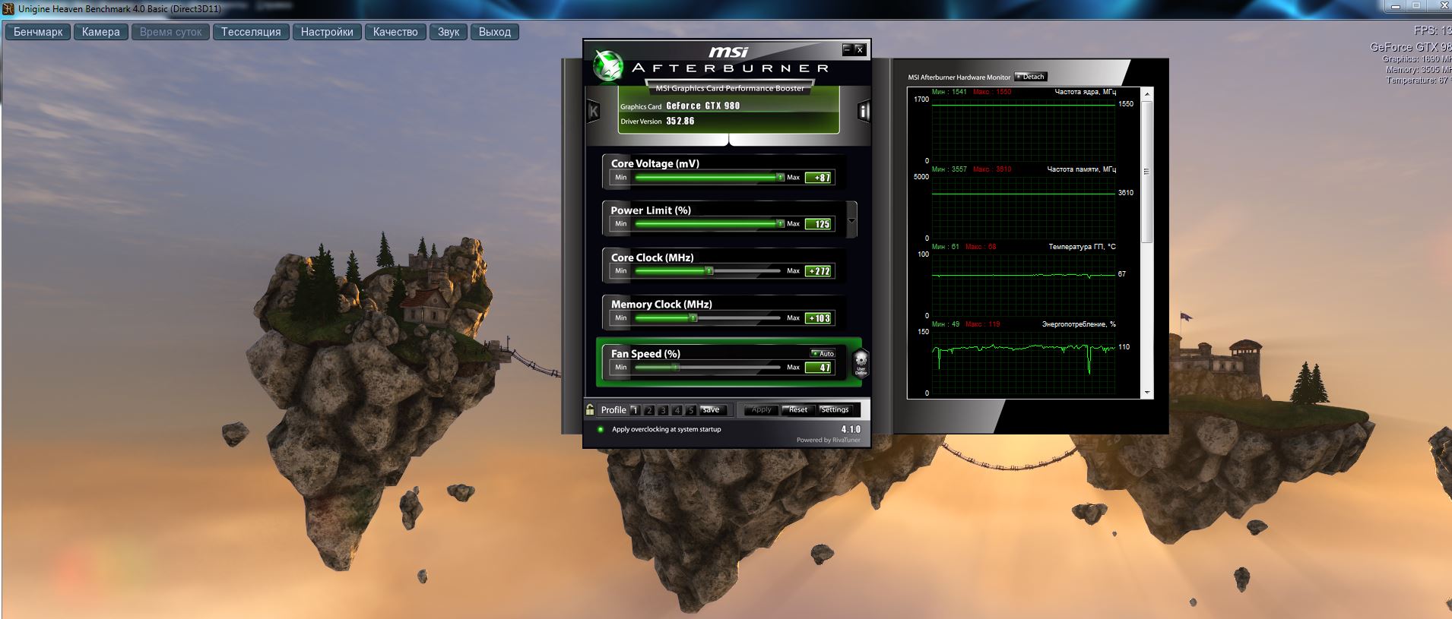Click the Fan Speed value field 47
The image size is (1452, 619).
coord(819,368)
